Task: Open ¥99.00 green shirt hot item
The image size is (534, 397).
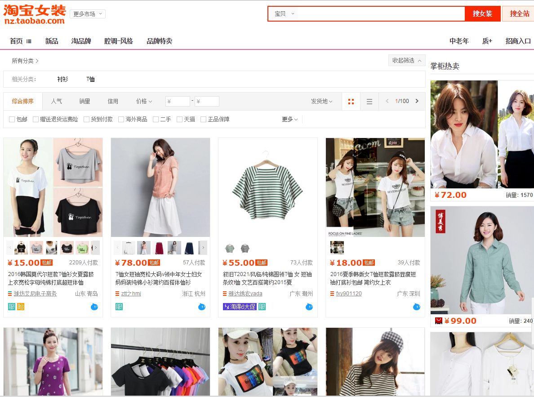Action: [x=482, y=260]
